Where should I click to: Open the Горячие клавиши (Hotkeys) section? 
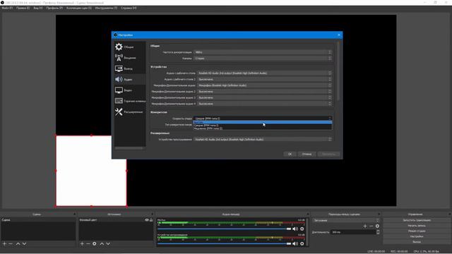[129, 101]
